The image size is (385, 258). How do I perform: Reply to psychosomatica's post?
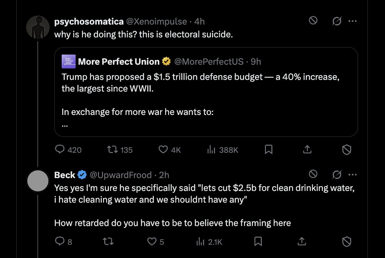pyautogui.click(x=60, y=150)
